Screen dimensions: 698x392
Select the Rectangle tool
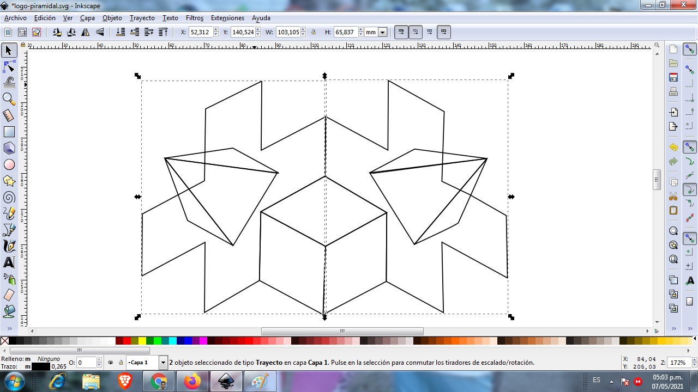(x=9, y=132)
